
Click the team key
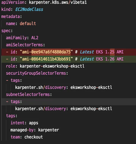point(15,137)
